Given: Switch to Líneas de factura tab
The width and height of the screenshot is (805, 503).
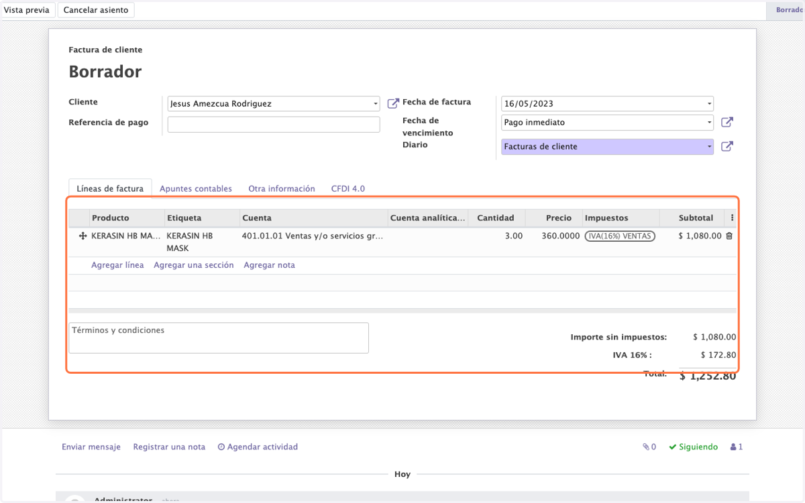Looking at the screenshot, I should click(110, 189).
